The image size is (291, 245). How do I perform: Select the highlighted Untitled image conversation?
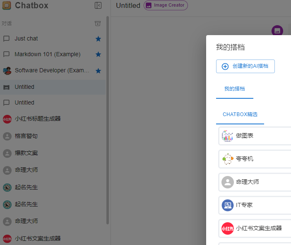(x=53, y=87)
